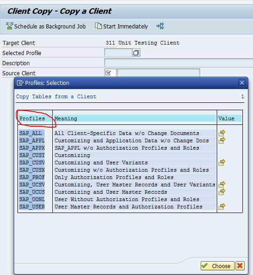Screen dimensions: 253x275
Task: Click the Selected Profile input field
Action: point(118,53)
